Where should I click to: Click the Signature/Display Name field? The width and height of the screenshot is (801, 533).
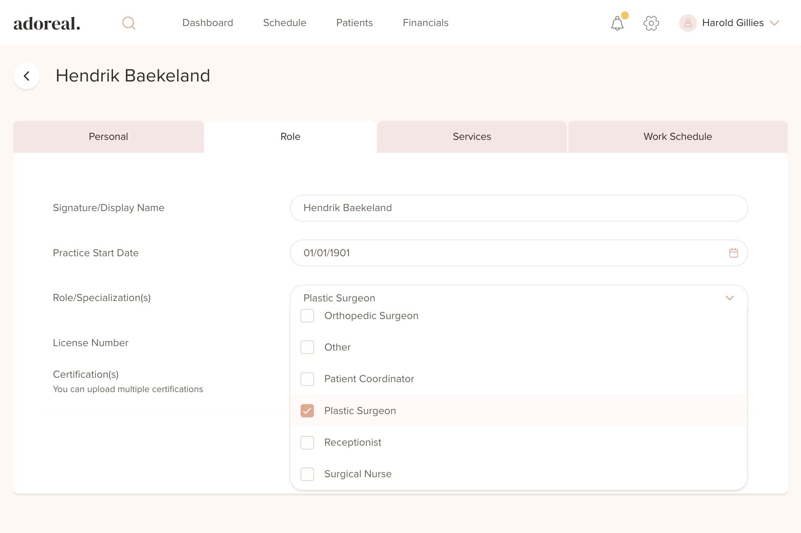coord(518,208)
